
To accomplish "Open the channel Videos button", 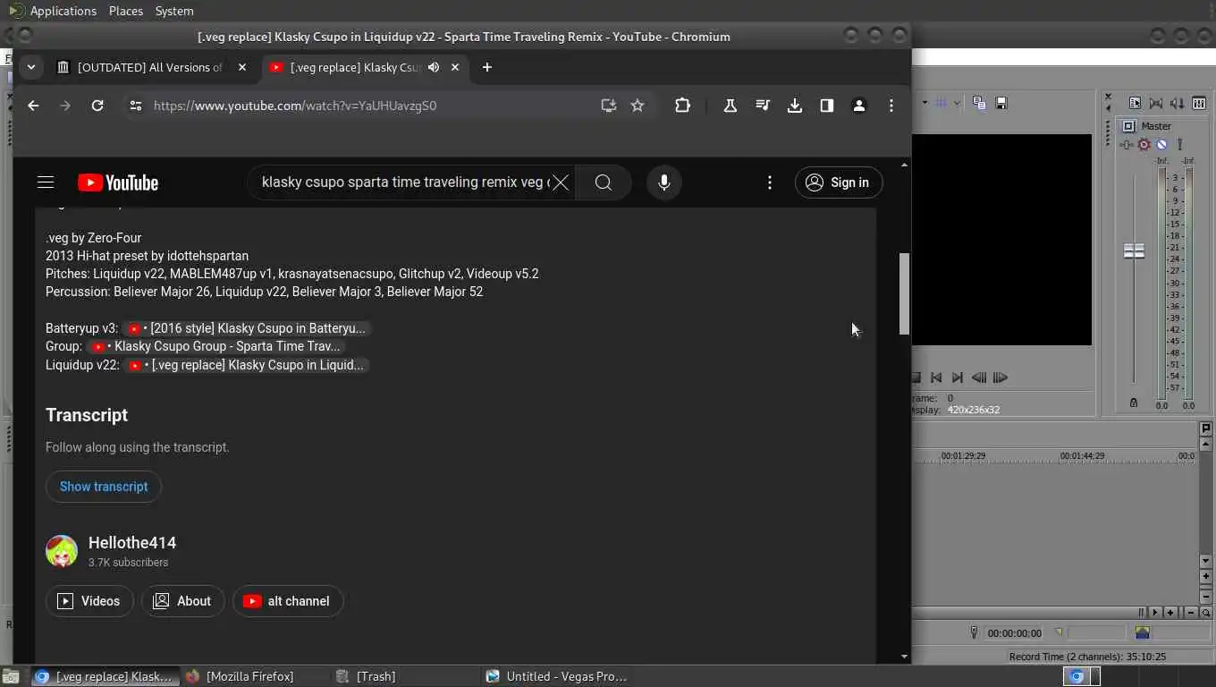I will click(x=89, y=601).
